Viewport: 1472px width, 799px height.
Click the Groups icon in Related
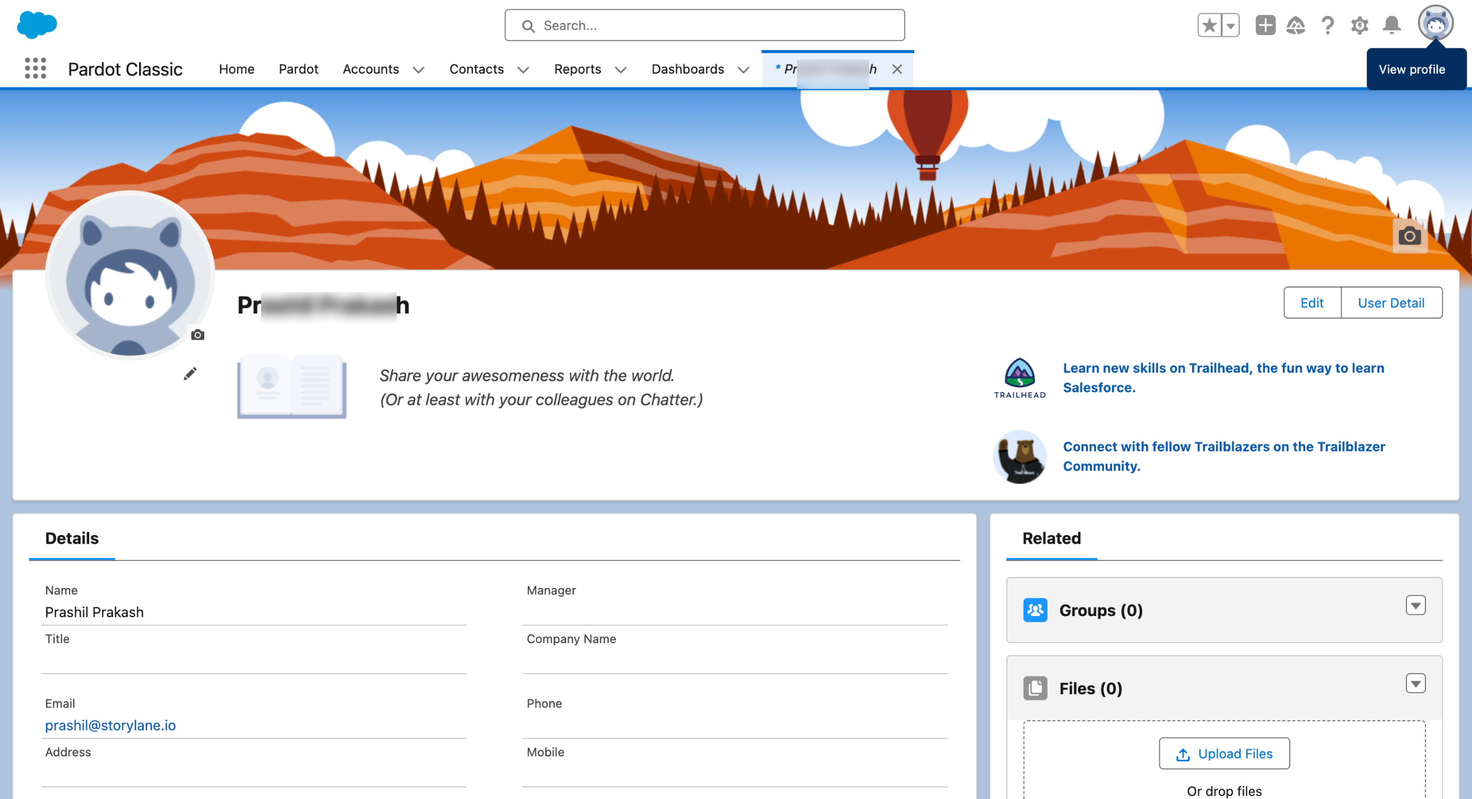[x=1035, y=610]
